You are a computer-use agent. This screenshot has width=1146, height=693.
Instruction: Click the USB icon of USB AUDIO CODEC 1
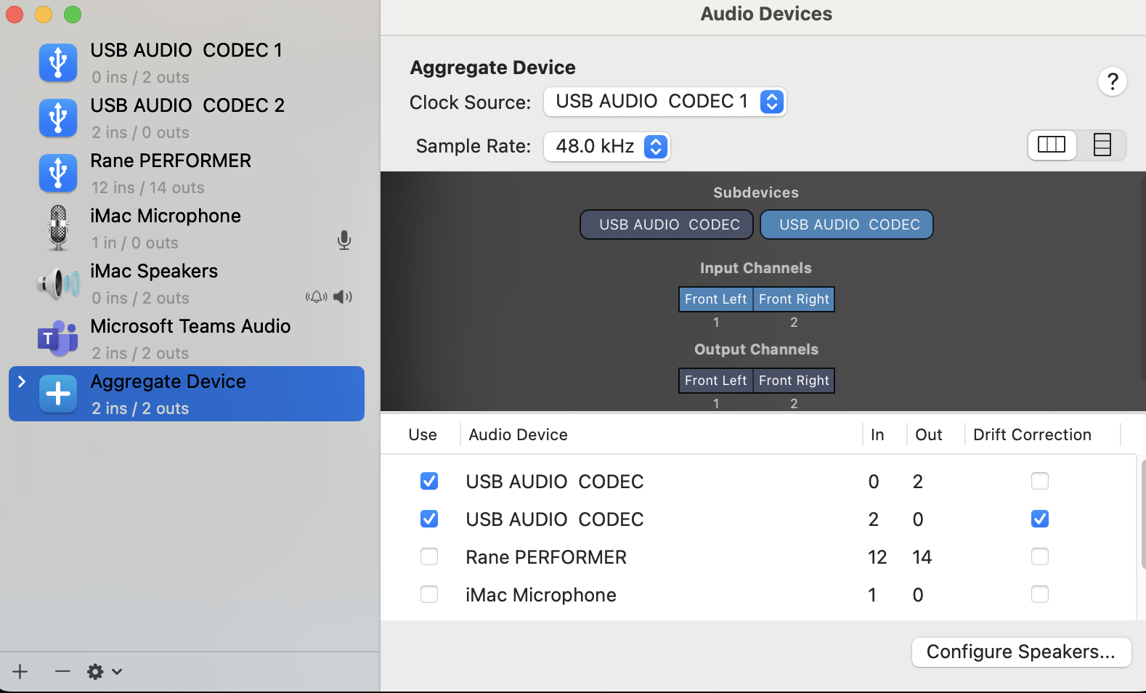58,62
